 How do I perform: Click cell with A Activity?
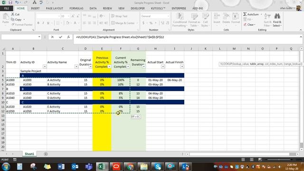click(62, 80)
